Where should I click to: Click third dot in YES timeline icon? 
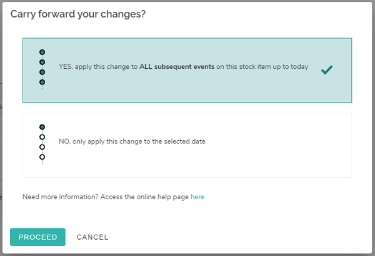click(42, 72)
